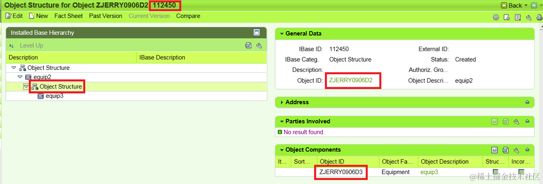
Task: Click the Level Up button label
Action: 31,45
